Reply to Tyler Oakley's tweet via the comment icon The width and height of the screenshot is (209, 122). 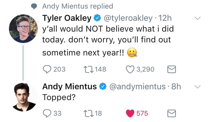click(x=47, y=69)
